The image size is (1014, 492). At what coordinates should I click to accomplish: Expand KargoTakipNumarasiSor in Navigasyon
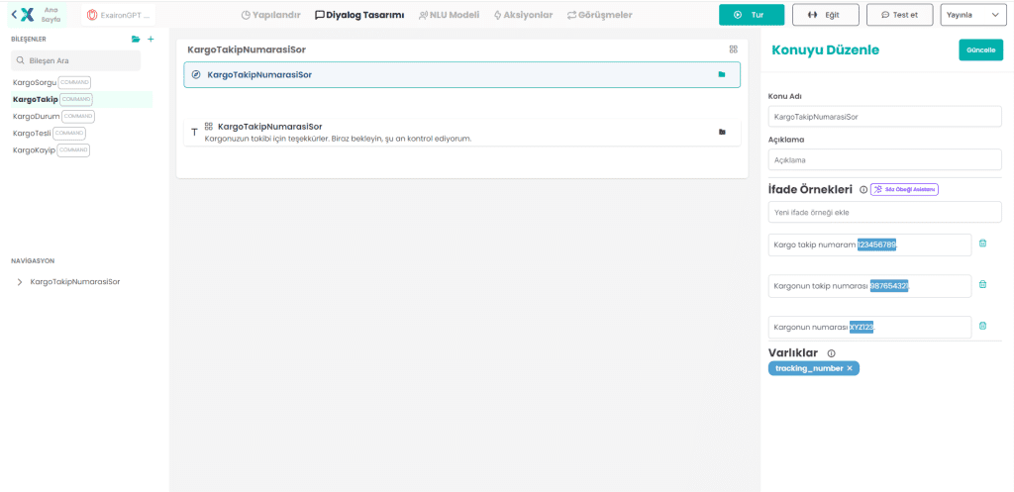[20, 282]
